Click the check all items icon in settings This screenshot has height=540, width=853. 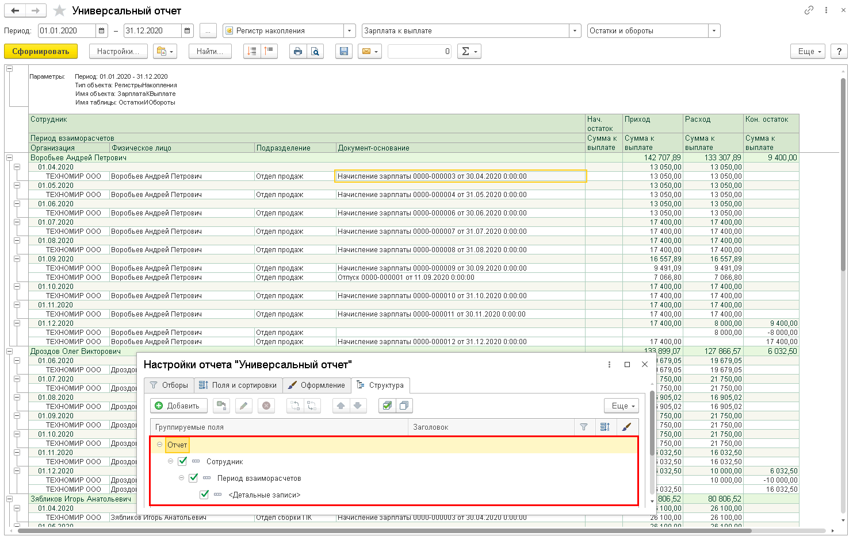pos(387,406)
